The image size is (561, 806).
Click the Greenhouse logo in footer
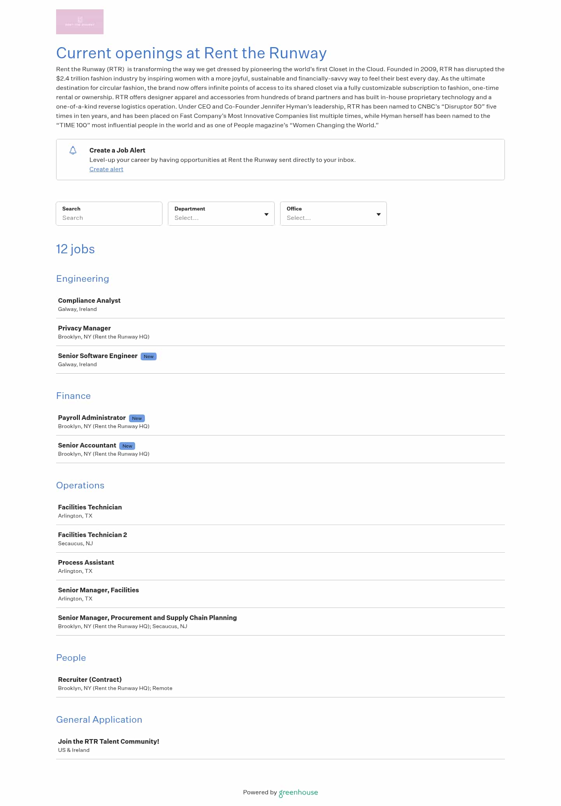tap(298, 792)
